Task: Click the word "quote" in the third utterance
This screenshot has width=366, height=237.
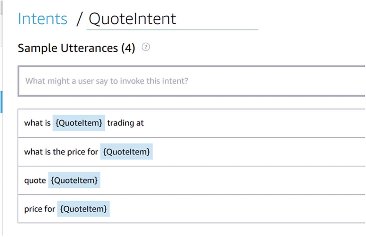Action: point(35,180)
